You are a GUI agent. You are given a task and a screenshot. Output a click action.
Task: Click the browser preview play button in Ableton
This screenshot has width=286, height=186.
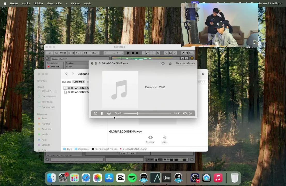click(x=47, y=58)
